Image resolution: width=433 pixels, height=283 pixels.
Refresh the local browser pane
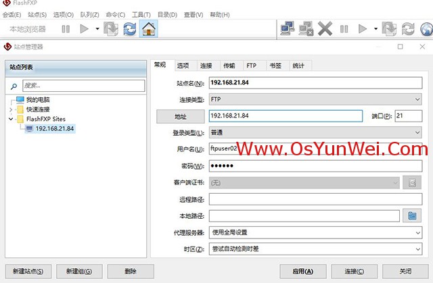129,28
